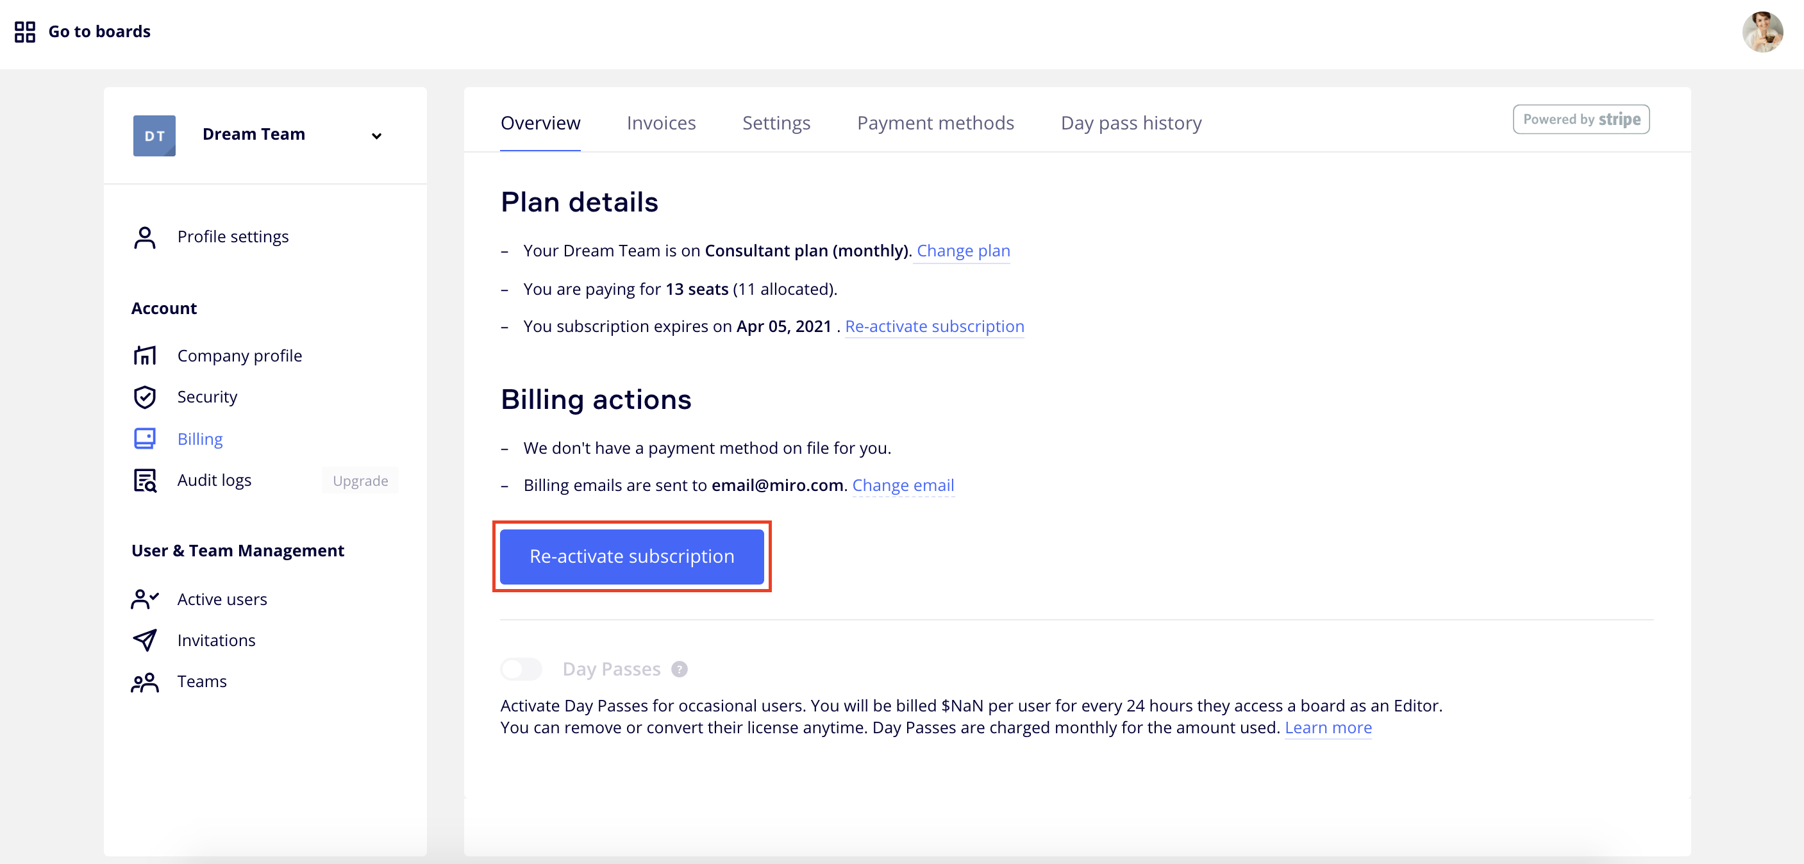Screen dimensions: 1804x864
Task: Toggle the Day Passes switch
Action: coord(521,669)
